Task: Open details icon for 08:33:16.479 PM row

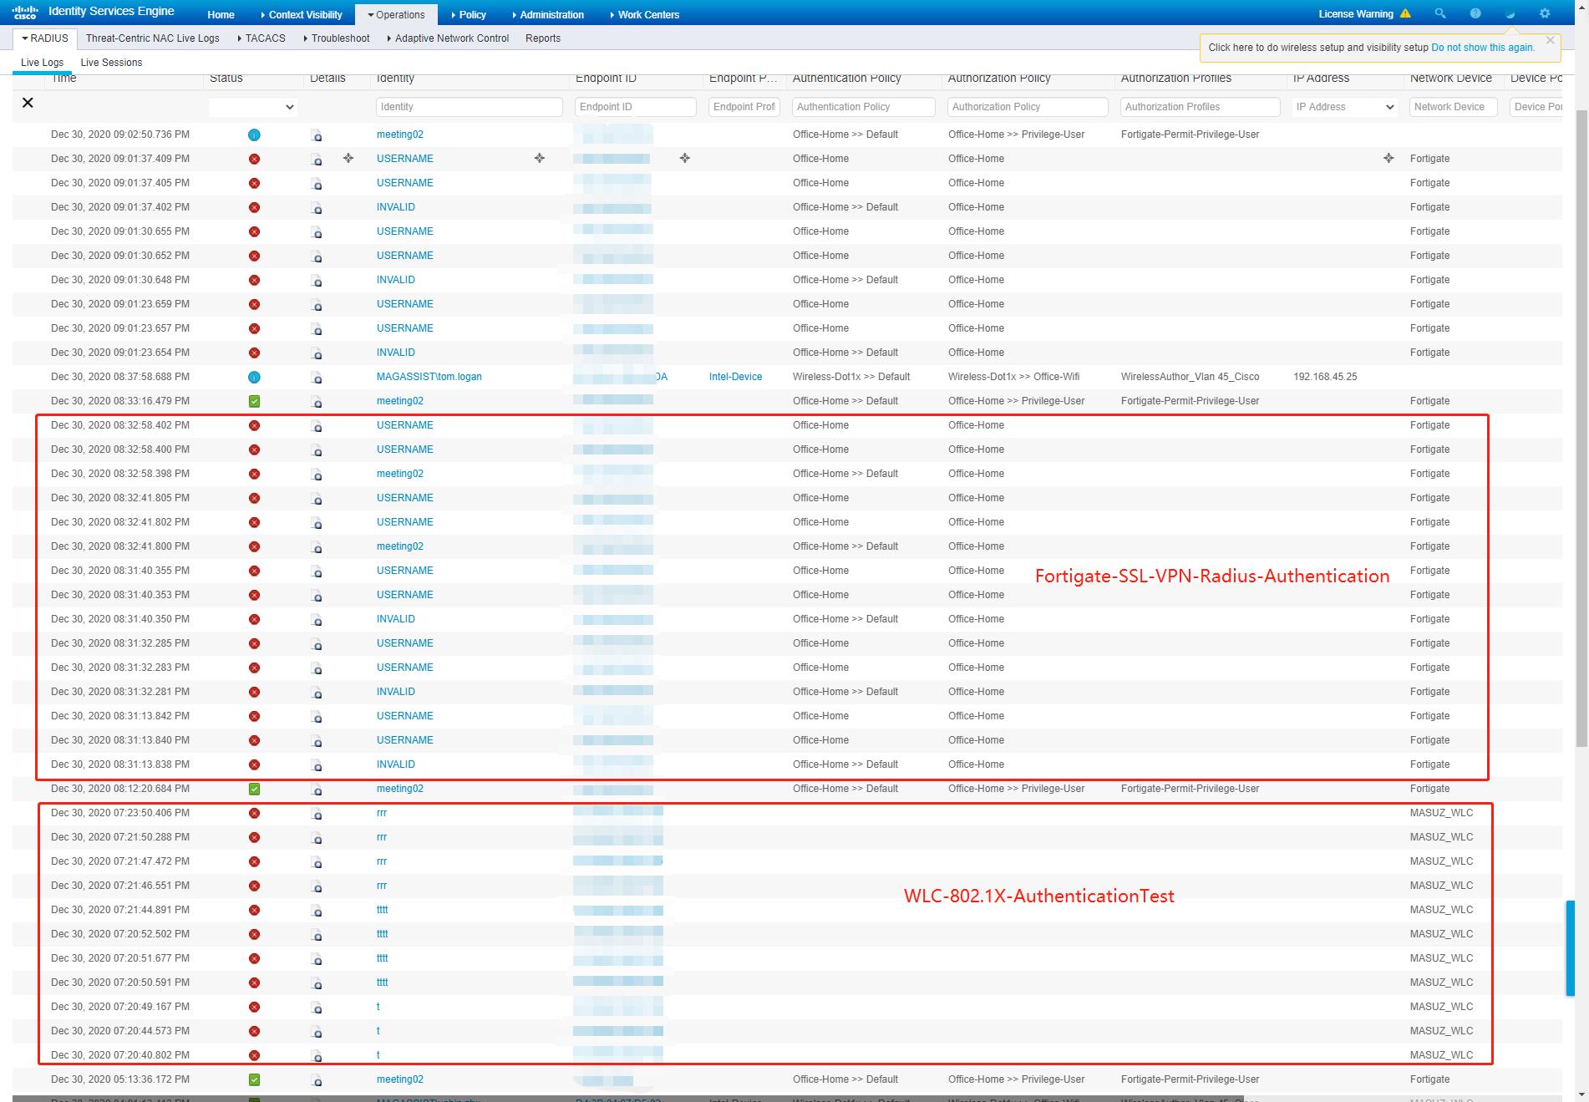Action: click(317, 402)
